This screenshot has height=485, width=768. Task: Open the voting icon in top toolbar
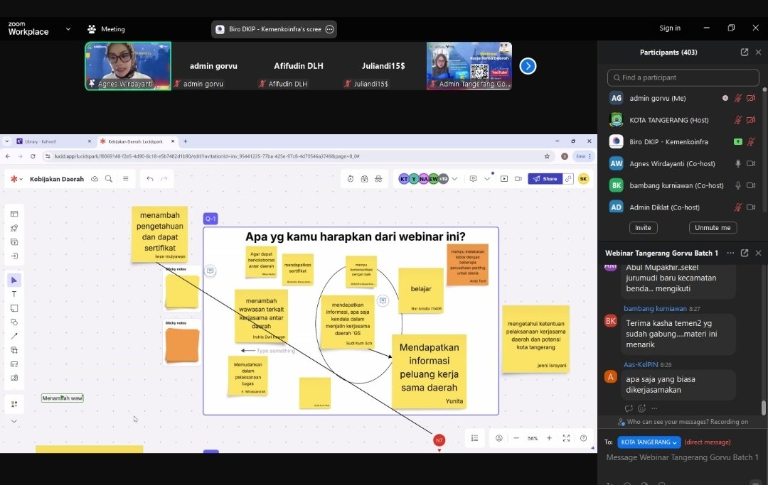[x=364, y=179]
